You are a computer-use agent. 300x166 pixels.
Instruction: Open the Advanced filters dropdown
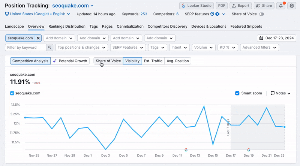[x=259, y=48]
